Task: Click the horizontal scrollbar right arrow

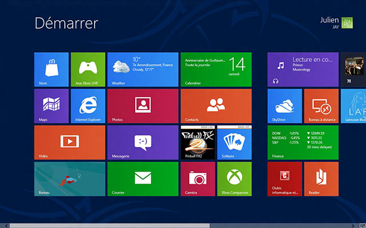Action: pyautogui.click(x=353, y=226)
